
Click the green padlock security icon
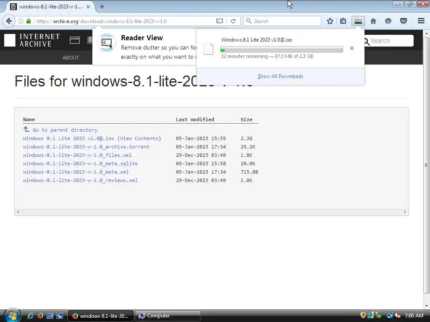29,21
